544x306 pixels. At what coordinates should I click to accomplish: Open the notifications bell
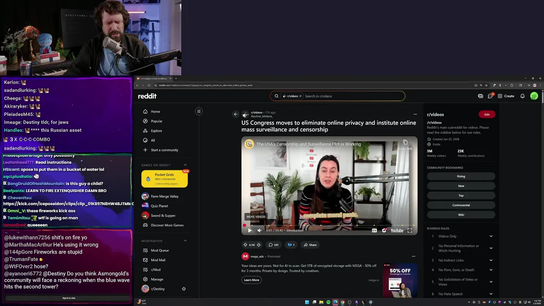[x=522, y=96]
